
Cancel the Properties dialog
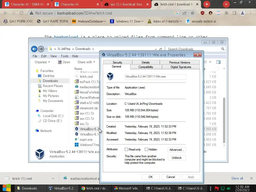tap(170, 177)
